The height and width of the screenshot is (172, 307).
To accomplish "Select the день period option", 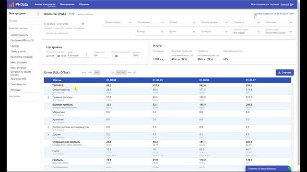I will pos(84,72).
